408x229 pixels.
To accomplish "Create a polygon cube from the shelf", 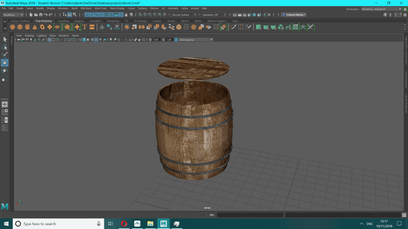I will [x=20, y=26].
